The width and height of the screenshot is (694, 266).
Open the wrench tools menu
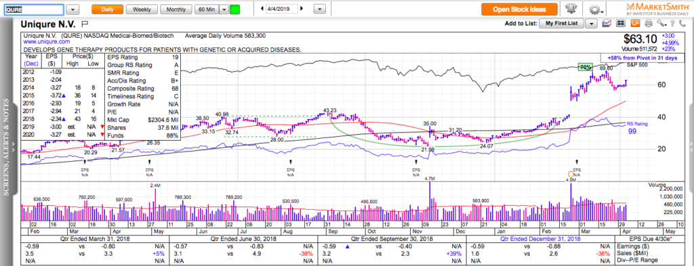point(661,24)
